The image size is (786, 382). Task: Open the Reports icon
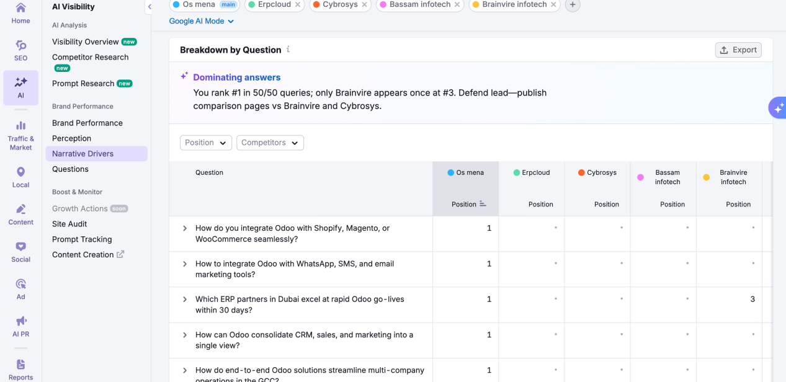[20, 365]
